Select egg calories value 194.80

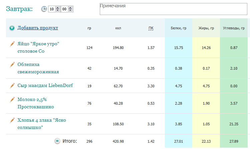(x=118, y=48)
